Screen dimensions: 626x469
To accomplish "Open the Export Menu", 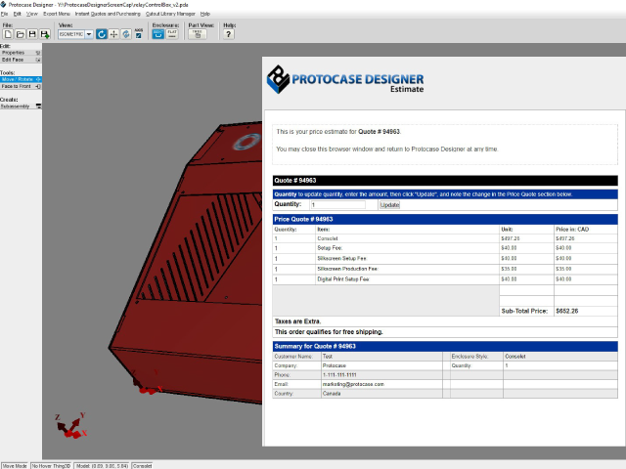I will click(x=57, y=14).
